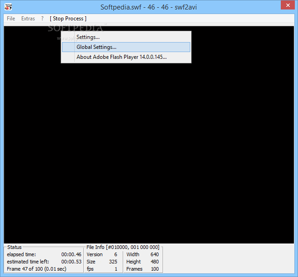Viewport: 298px width, 277px height.
Task: Click the Size label in File Info
Action: click(x=91, y=262)
